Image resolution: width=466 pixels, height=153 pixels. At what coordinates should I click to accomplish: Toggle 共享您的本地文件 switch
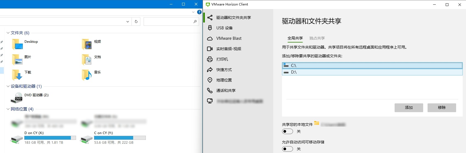click(288, 131)
